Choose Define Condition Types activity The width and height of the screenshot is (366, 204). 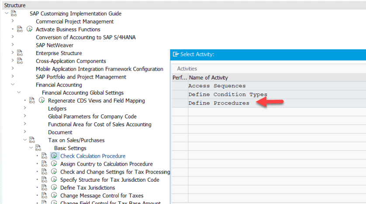click(x=227, y=94)
